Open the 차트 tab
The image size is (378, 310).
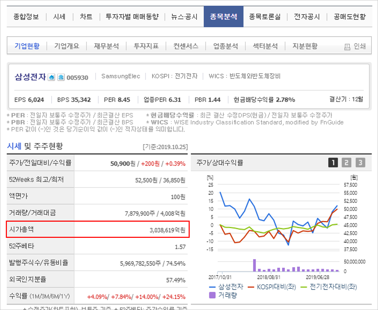86,16
